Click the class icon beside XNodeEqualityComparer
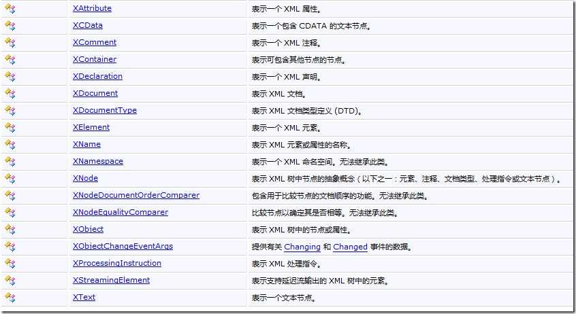 click(10, 212)
